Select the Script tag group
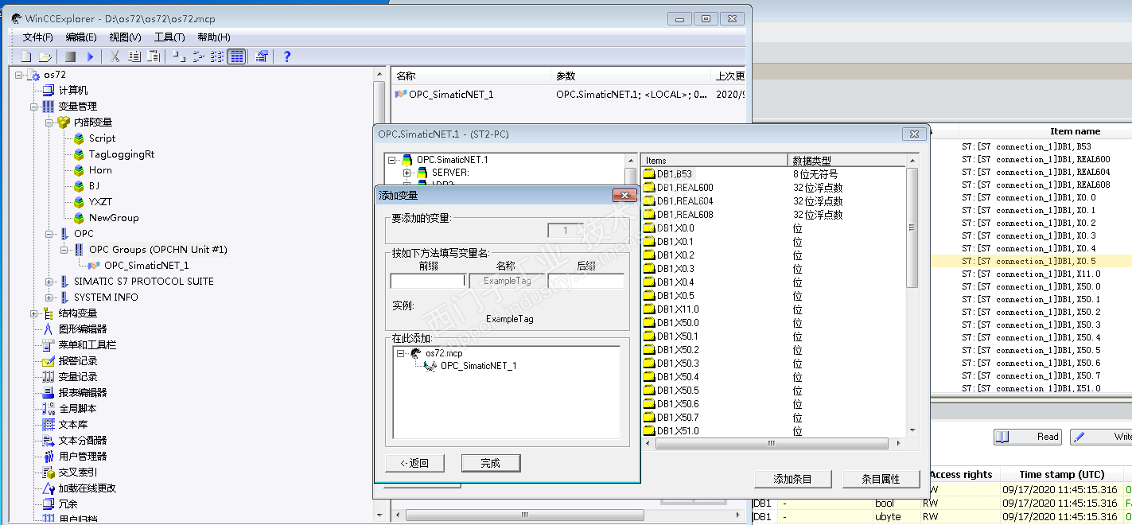1132x525 pixels. point(102,138)
